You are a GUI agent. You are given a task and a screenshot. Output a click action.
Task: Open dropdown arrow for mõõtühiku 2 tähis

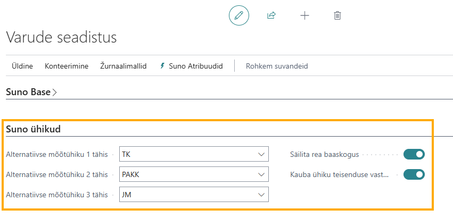coord(261,174)
